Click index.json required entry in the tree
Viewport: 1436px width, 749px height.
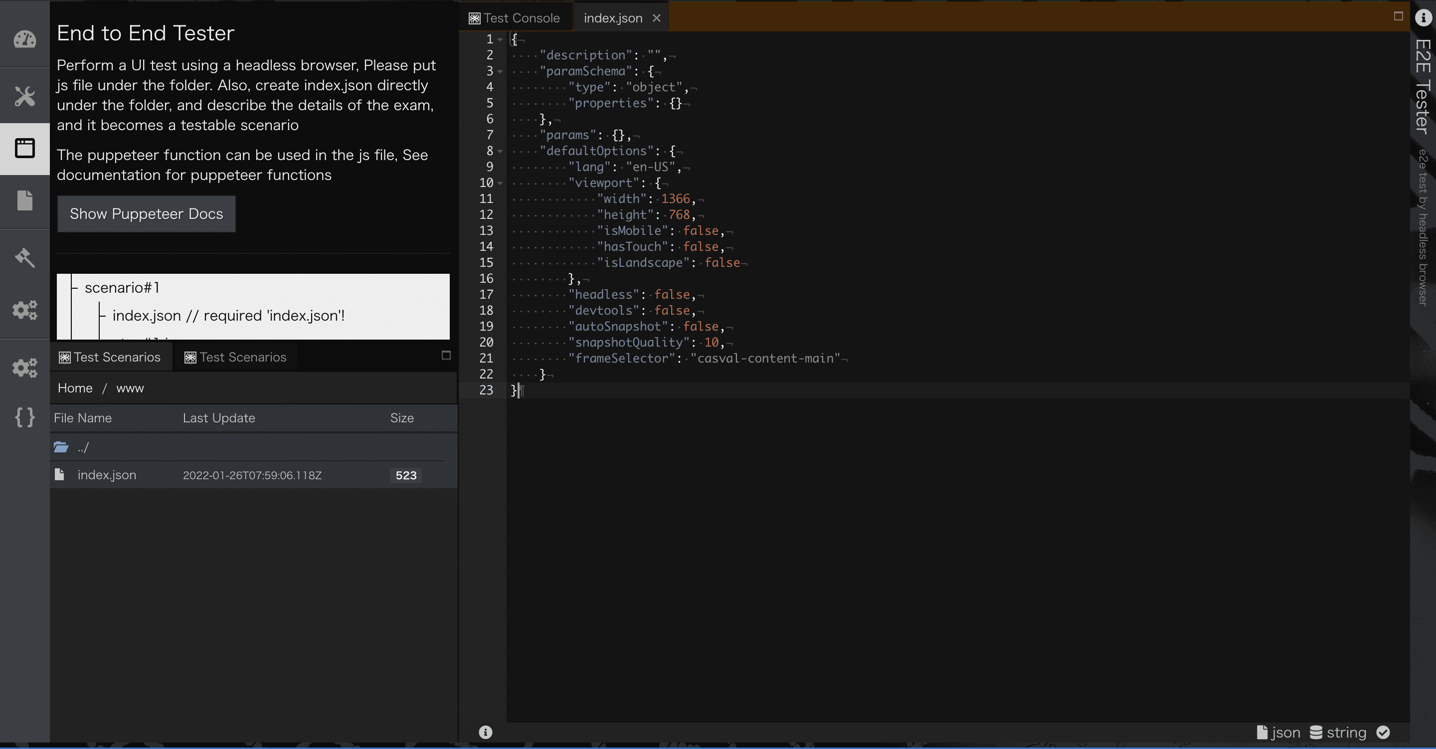click(228, 315)
